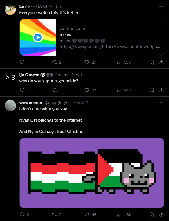The height and width of the screenshot is (221, 169).
Task: Bookmark Em's tweet about meow video
Action: (x=152, y=62)
